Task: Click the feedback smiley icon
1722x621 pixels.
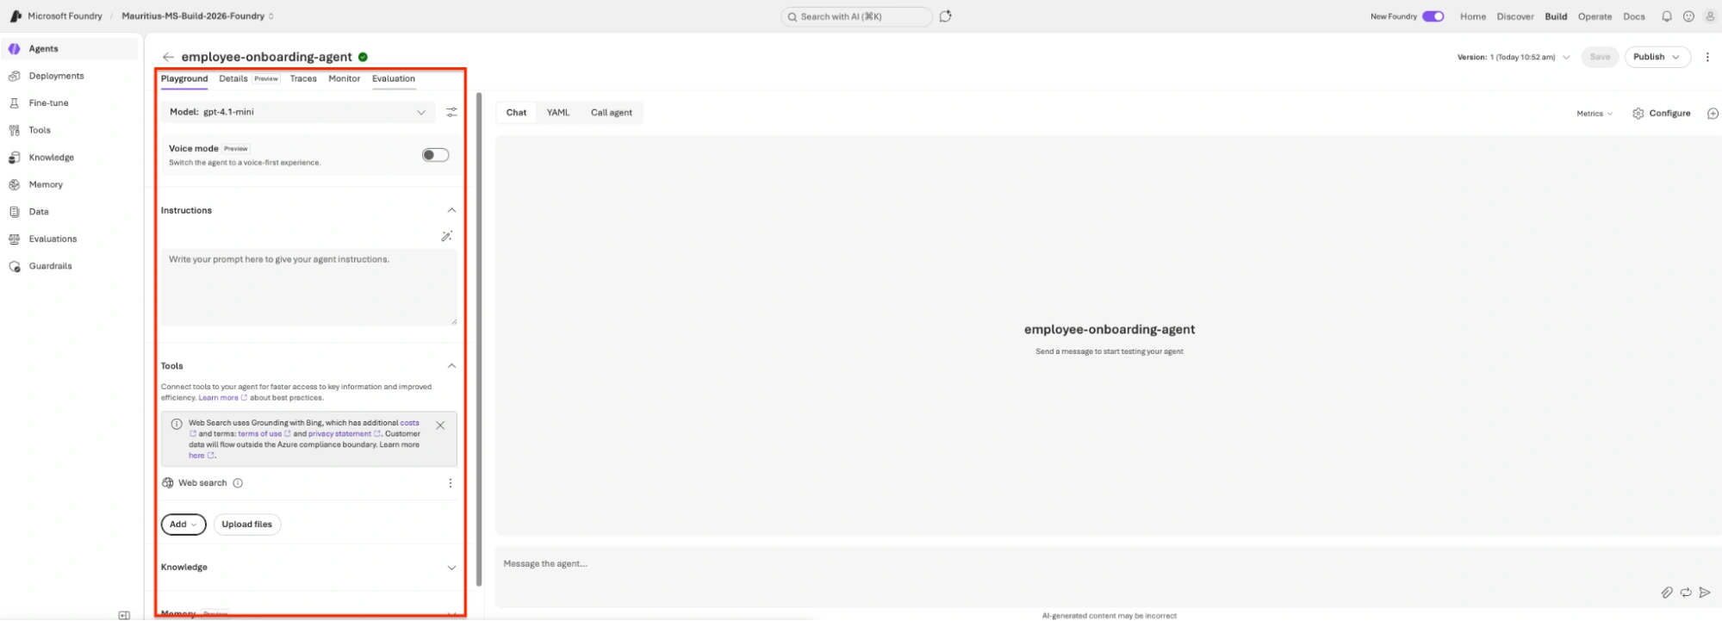Action: [x=1688, y=16]
